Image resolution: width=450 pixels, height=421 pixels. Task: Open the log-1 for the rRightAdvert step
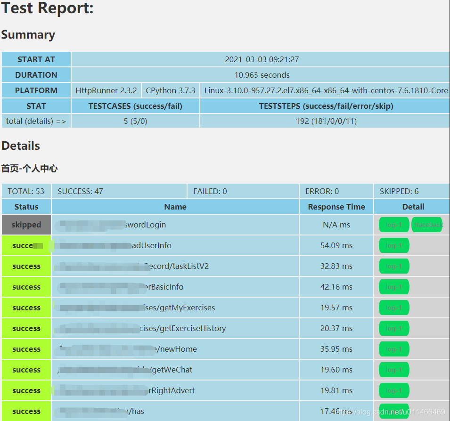coord(393,390)
